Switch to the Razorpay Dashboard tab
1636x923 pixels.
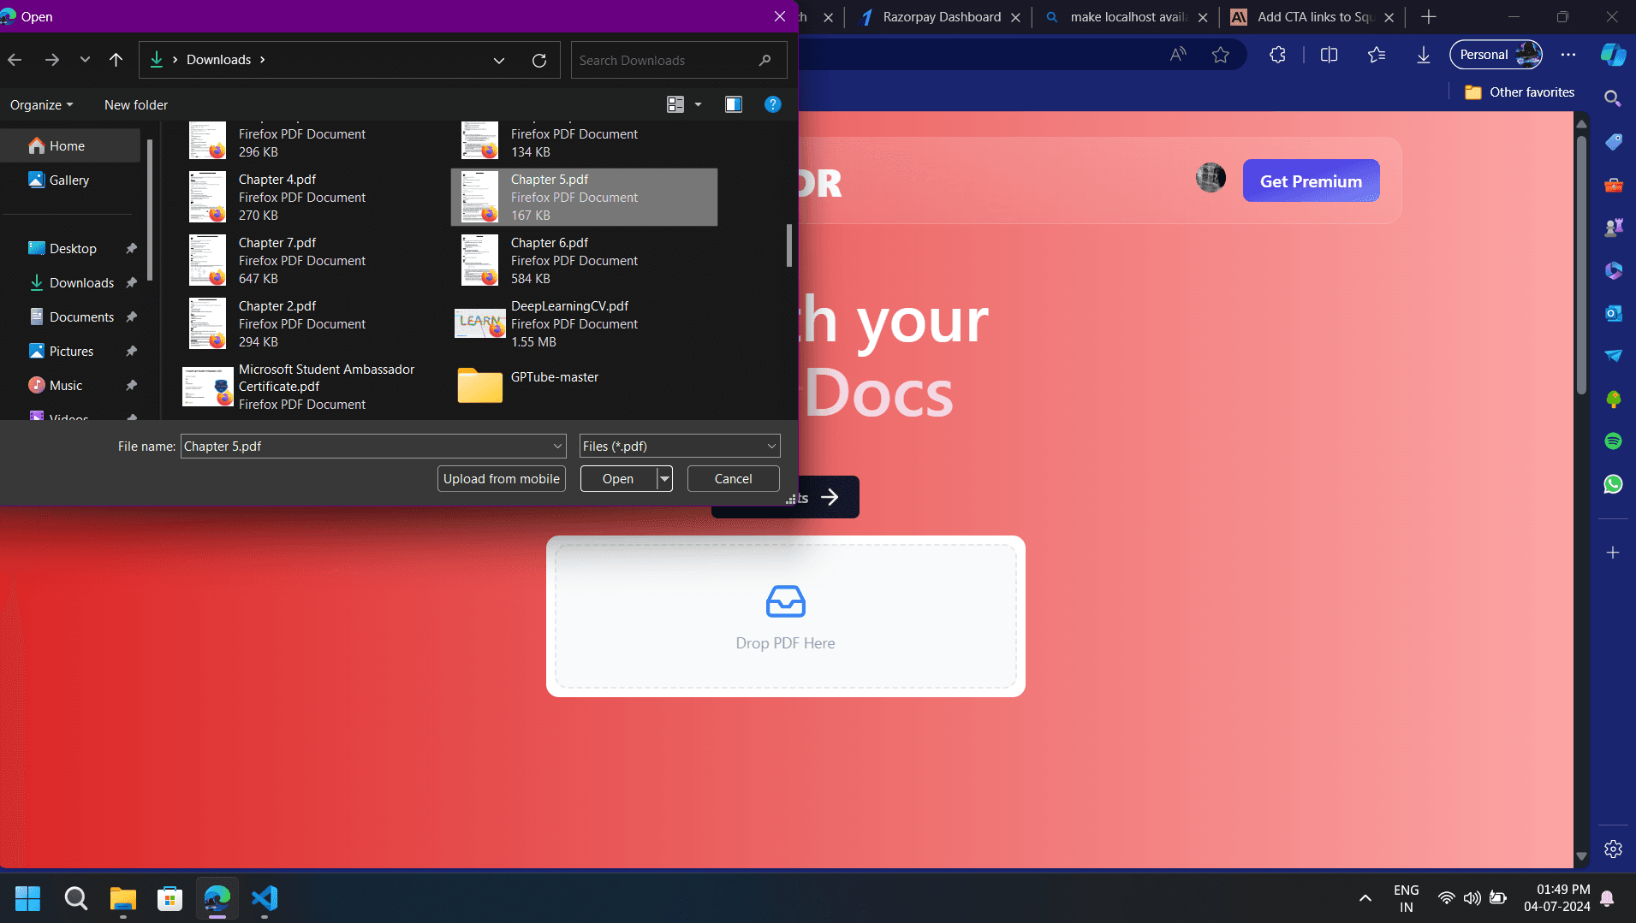pos(941,17)
